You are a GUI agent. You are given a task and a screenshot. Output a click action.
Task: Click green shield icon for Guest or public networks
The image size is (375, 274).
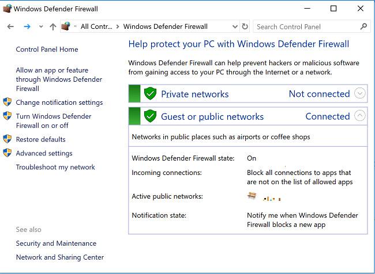tap(150, 116)
